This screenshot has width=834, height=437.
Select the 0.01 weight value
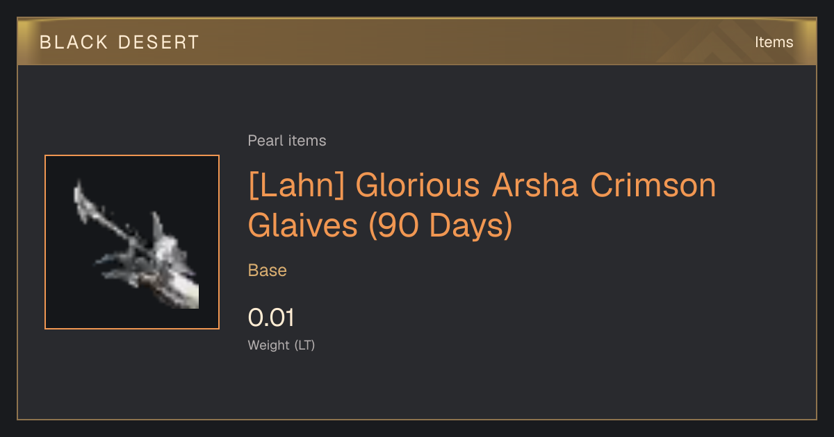coord(271,318)
